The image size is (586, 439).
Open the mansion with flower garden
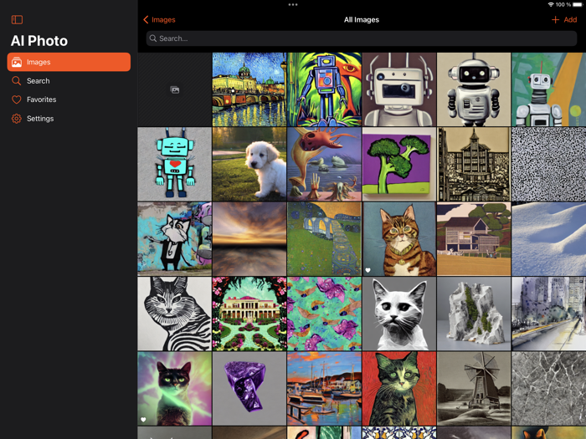click(x=249, y=314)
